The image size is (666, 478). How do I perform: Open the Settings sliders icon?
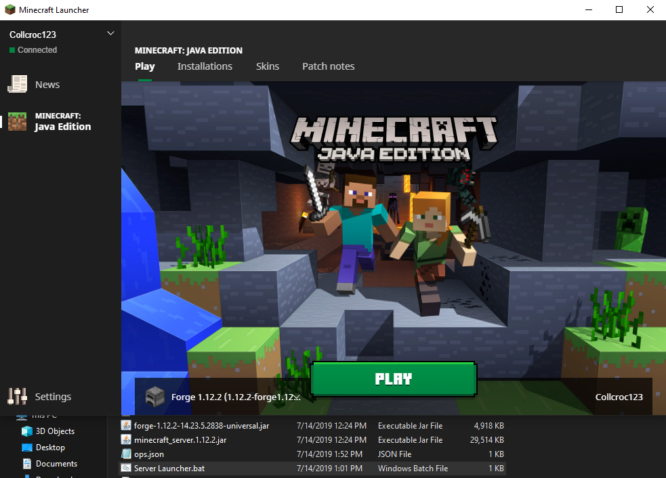click(17, 397)
